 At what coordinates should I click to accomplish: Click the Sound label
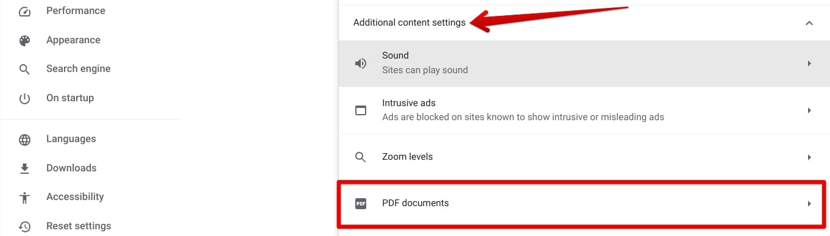coord(395,55)
